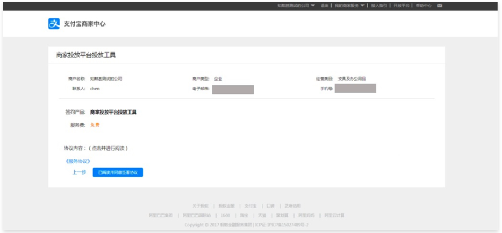Select the 商家投放平台投放工具 page heading
Viewport: 502px width, 233px height.
tap(86, 55)
